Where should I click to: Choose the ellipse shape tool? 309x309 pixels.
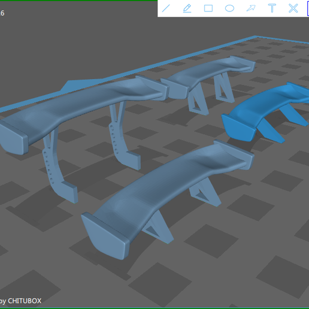point(229,8)
